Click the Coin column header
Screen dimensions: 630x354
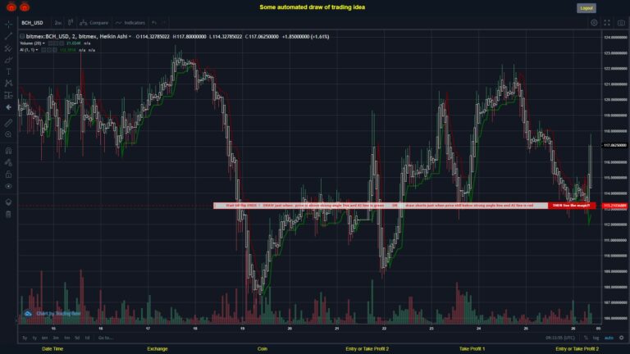(262, 349)
